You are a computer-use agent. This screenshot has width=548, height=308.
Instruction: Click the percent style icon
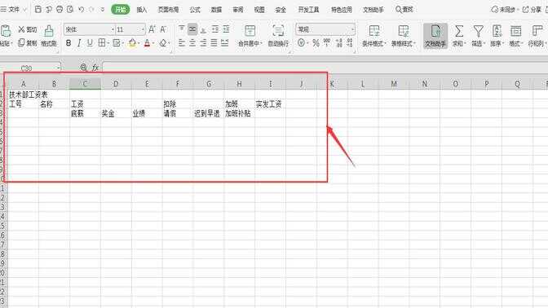coord(316,43)
